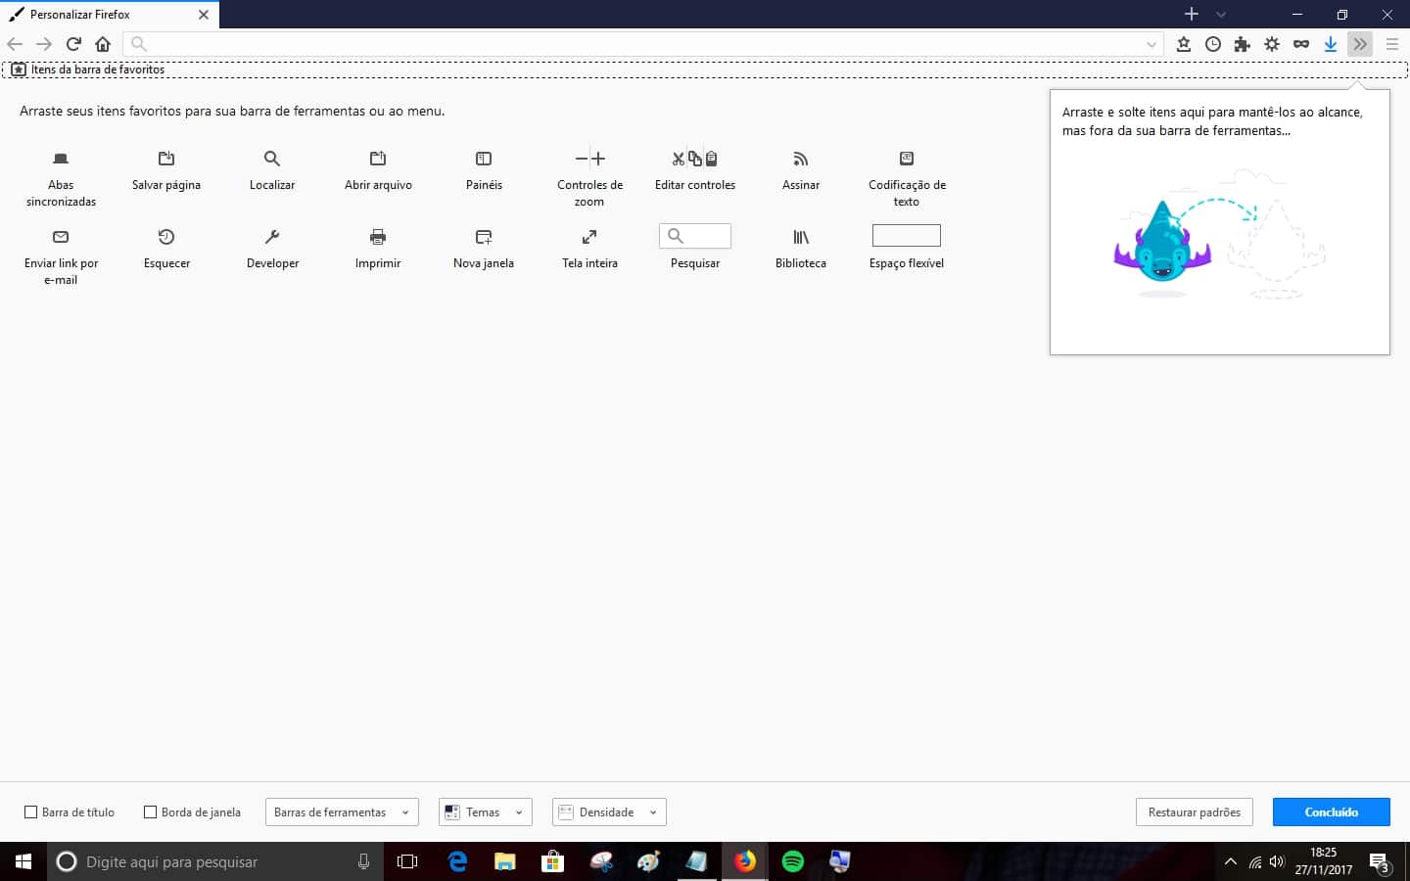
Task: Expand the address bar history dropdown arrow
Action: coord(1151,44)
